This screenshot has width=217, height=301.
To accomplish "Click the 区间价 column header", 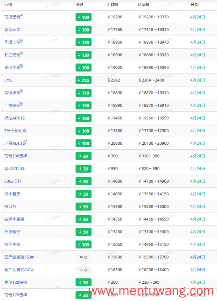I will [x=144, y=5].
